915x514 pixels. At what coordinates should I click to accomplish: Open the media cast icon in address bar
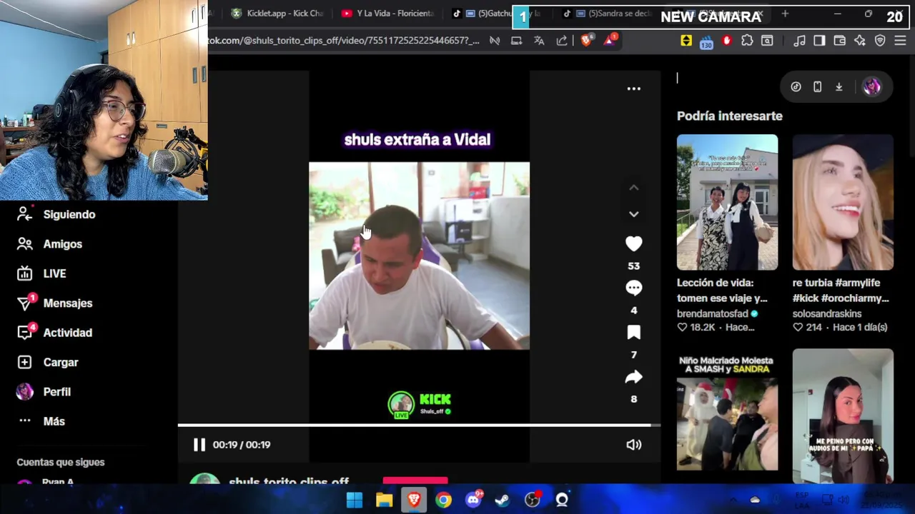click(x=516, y=41)
